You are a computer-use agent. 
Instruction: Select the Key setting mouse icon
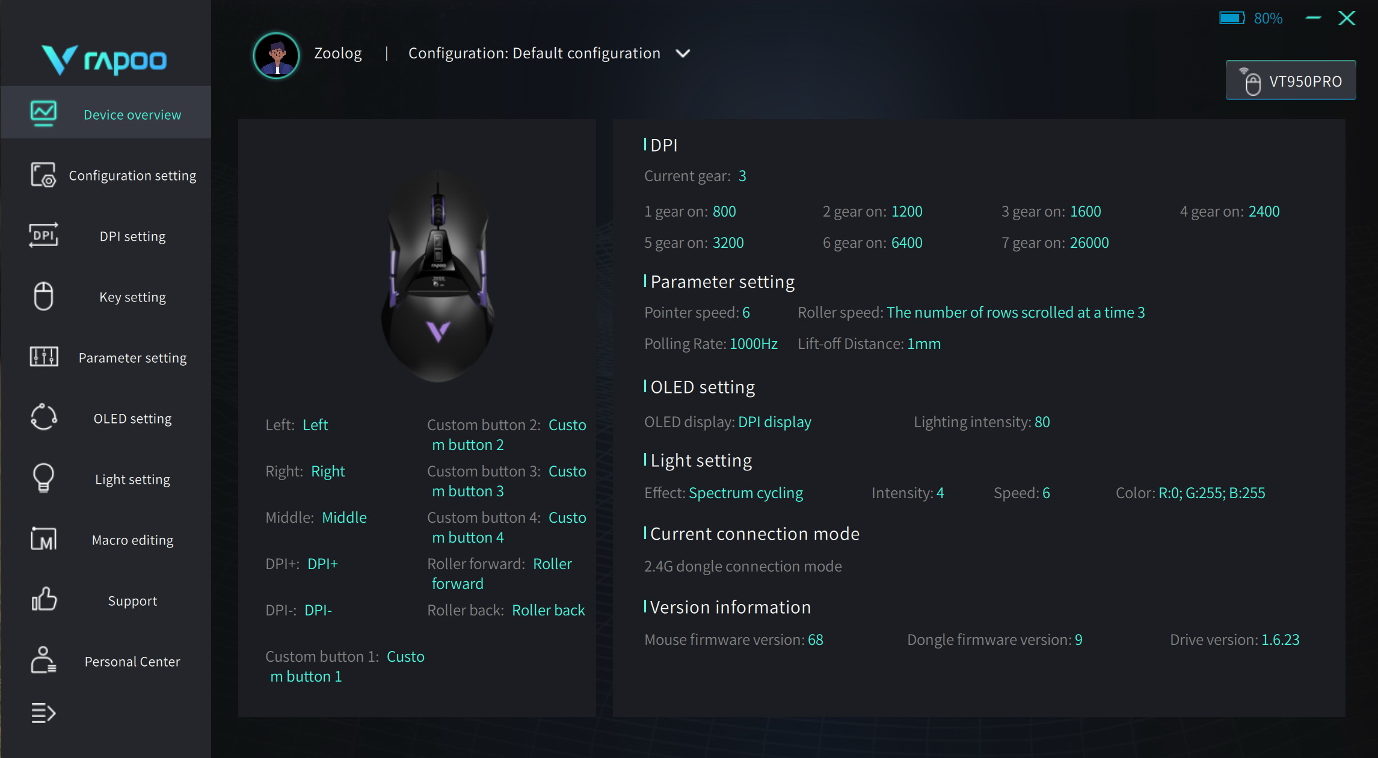(43, 296)
